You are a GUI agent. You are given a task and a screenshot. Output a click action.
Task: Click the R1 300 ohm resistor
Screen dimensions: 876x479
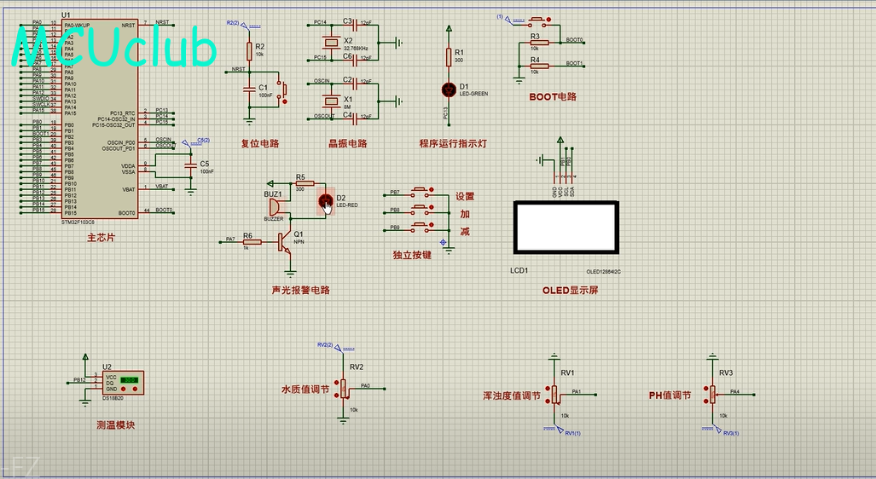click(449, 56)
